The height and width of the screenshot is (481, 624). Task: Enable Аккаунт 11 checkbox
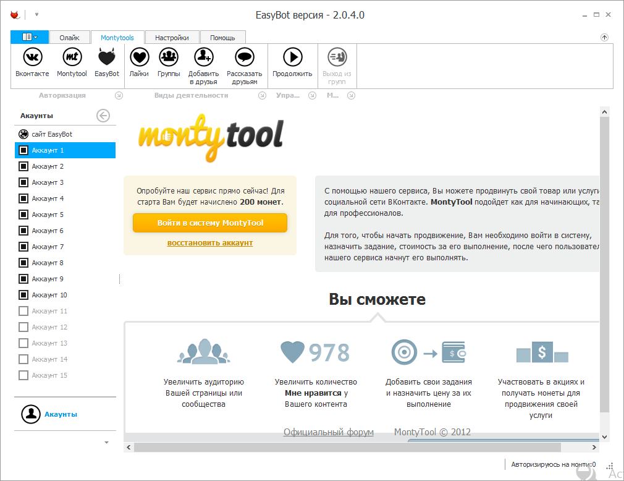(23, 311)
